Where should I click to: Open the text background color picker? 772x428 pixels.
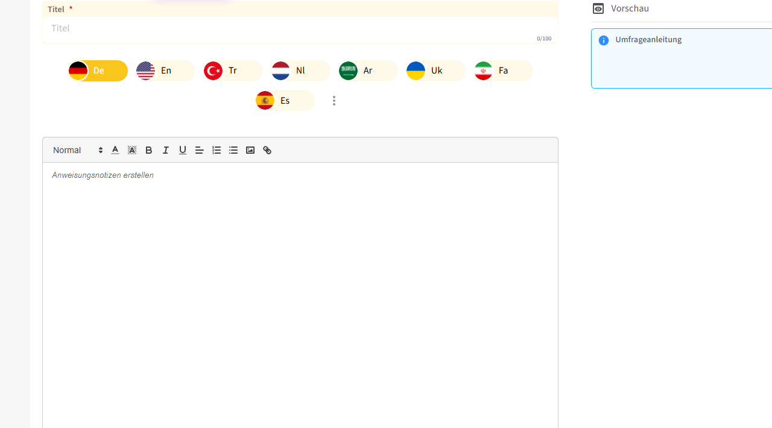(132, 150)
